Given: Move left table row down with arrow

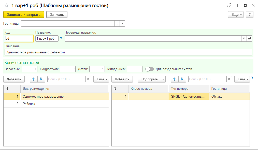Looking at the screenshot, I should [x=41, y=79].
